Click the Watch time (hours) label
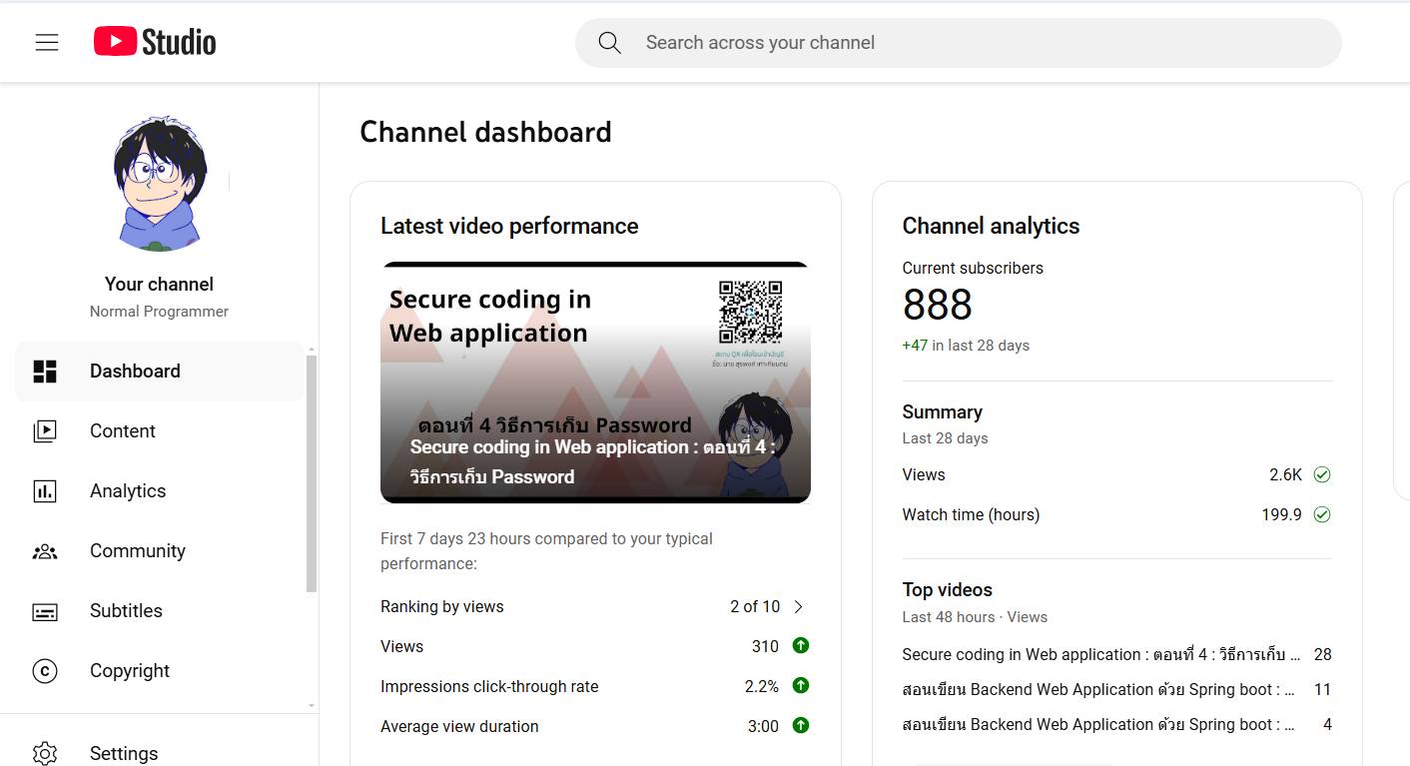The width and height of the screenshot is (1410, 766). coord(971,514)
